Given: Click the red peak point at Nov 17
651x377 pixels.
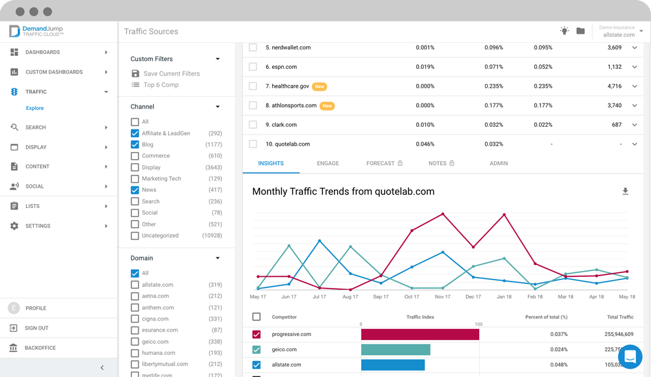Looking at the screenshot, I should (x=443, y=214).
